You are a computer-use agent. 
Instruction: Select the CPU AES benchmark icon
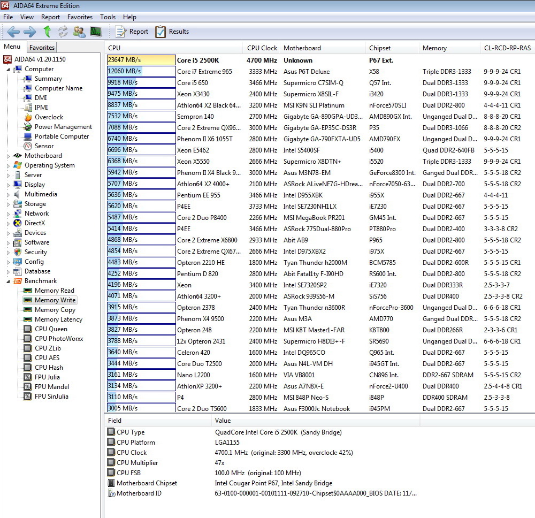click(28, 358)
